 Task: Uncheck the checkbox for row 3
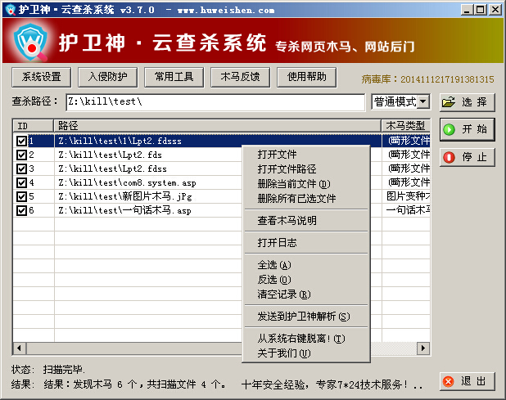[21, 169]
